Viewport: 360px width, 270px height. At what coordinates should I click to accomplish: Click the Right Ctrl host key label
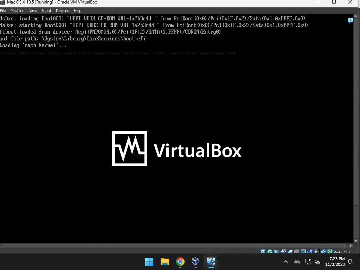tap(342, 252)
